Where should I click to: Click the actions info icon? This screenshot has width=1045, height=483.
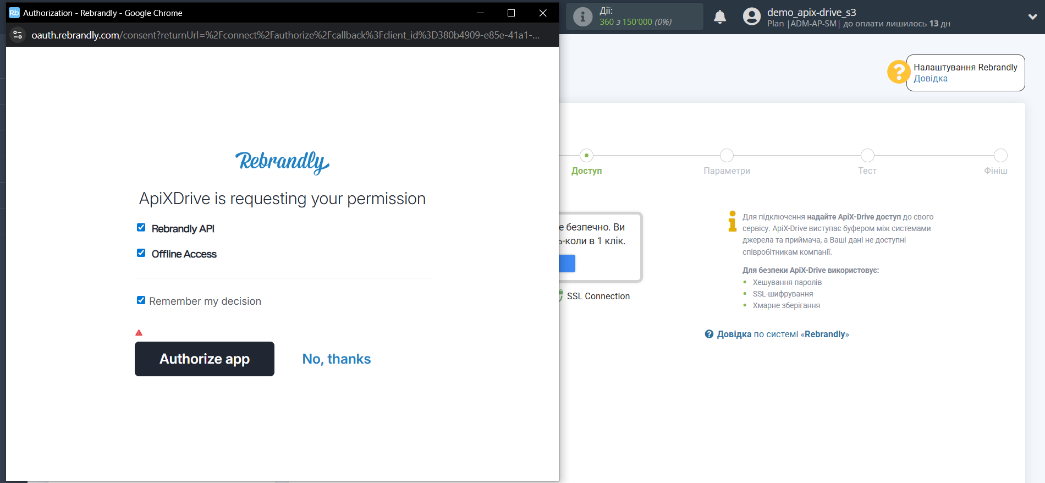pyautogui.click(x=582, y=17)
